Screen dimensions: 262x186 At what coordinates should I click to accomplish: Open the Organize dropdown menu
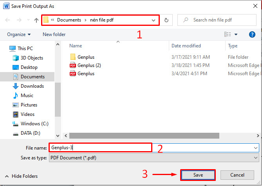click(x=19, y=34)
